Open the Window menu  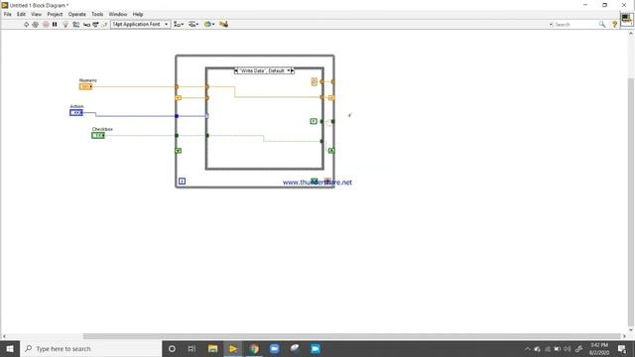point(118,14)
